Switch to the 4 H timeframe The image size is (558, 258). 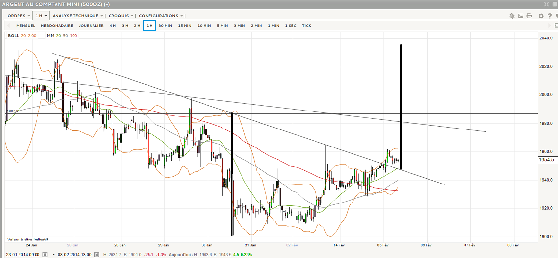112,26
